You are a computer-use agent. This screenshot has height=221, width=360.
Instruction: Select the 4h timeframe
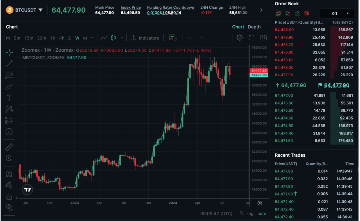pos(62,38)
